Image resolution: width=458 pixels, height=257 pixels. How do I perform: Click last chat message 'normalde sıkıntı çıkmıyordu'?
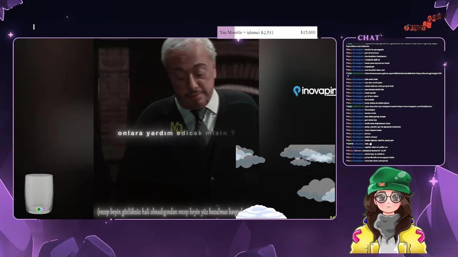376,161
